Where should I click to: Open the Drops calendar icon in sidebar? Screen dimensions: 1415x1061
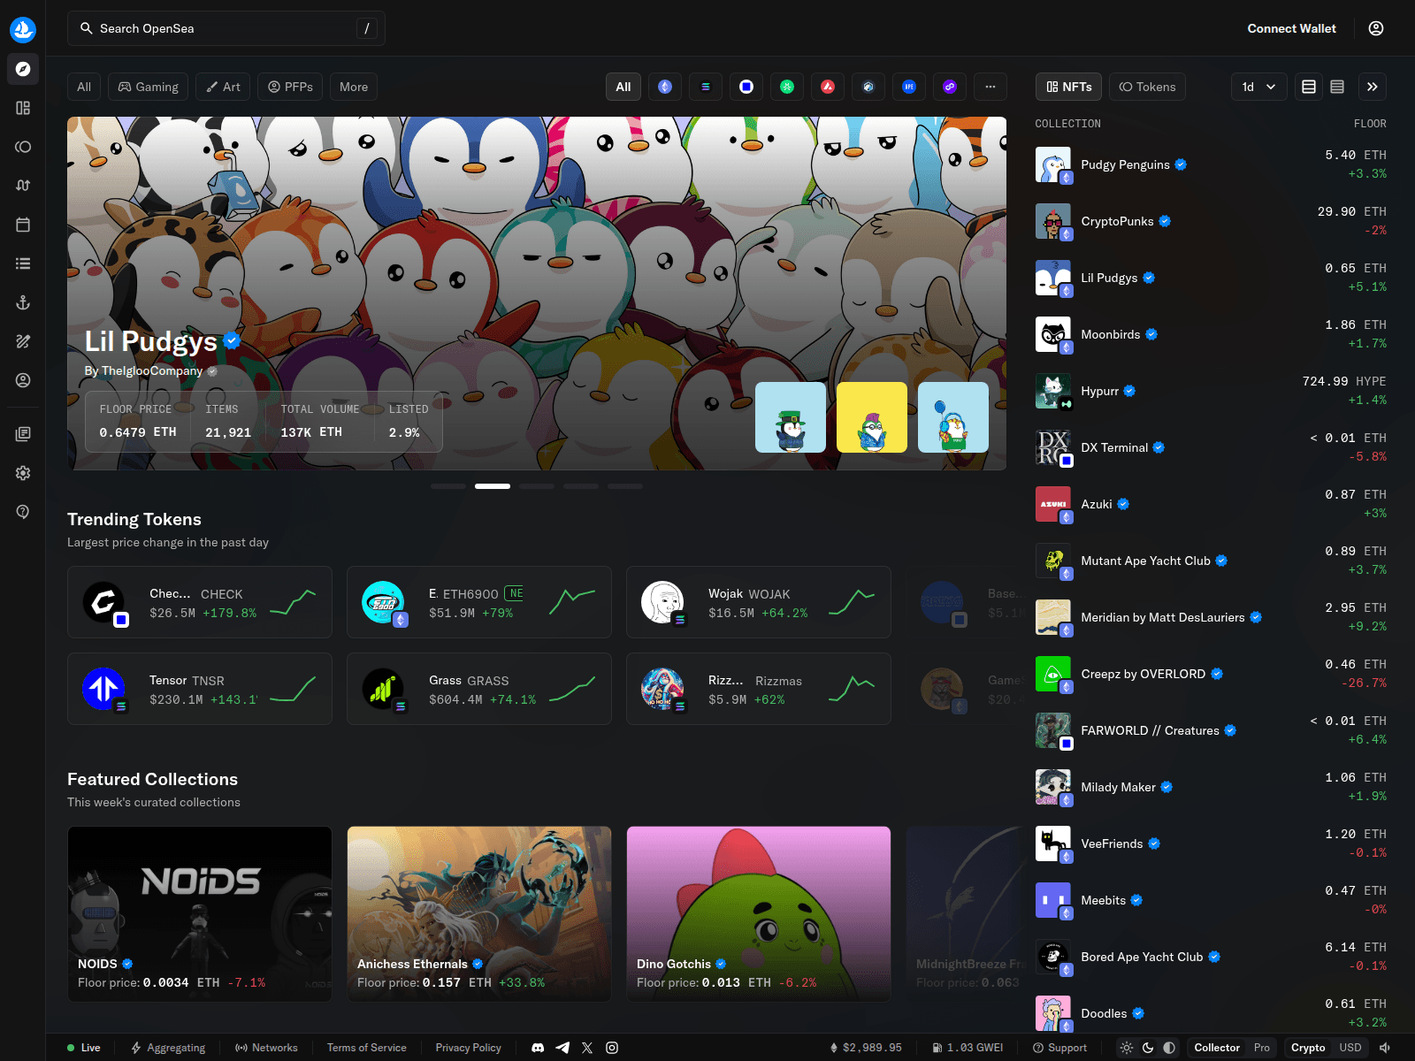23,225
